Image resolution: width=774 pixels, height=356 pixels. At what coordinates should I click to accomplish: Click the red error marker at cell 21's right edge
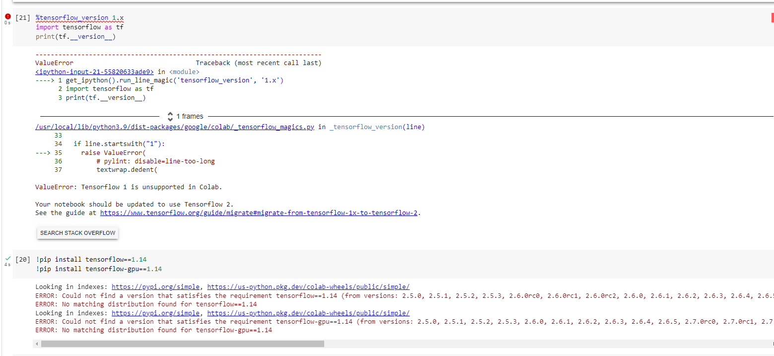point(772,18)
